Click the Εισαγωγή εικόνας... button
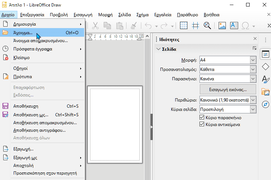The width and height of the screenshot is (271, 180). click(x=228, y=90)
